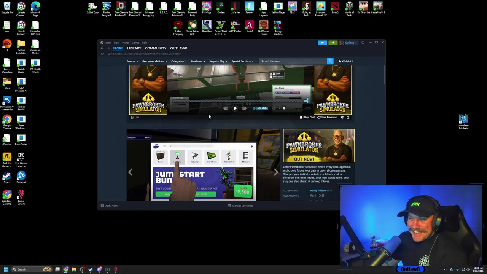The height and width of the screenshot is (274, 487).
Task: Select JumpStart 3rd Grade desktop icon
Action: [463, 122]
